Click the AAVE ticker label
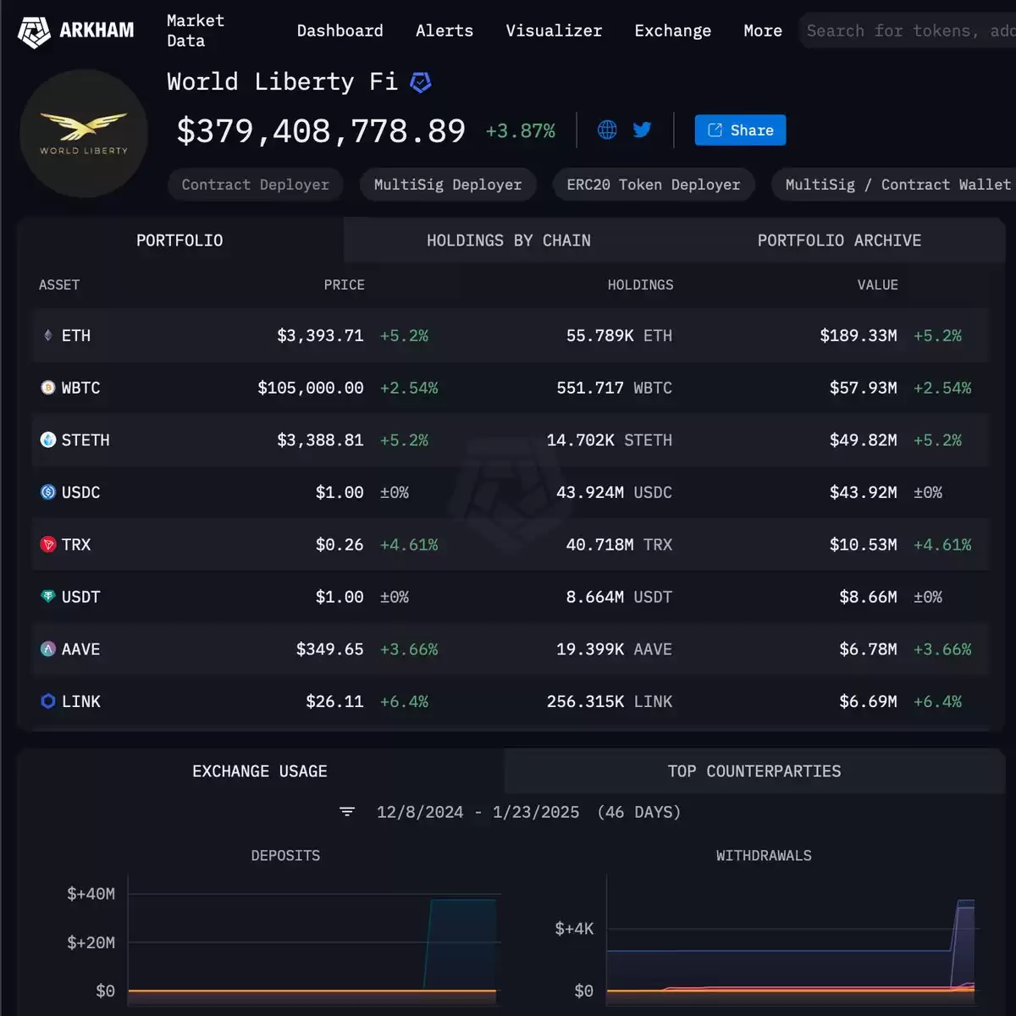The width and height of the screenshot is (1016, 1016). [80, 649]
